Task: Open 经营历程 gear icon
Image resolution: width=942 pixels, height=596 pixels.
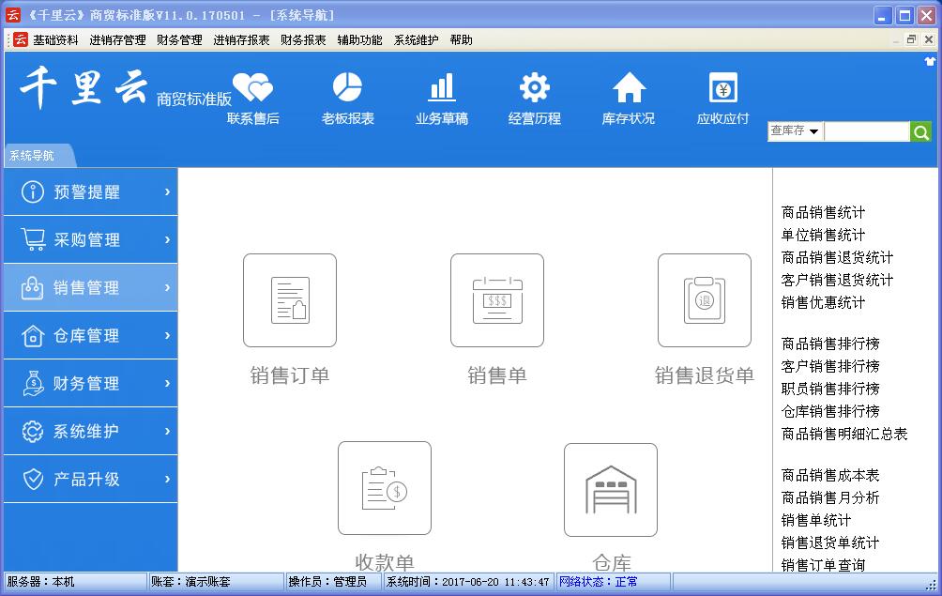Action: [535, 89]
